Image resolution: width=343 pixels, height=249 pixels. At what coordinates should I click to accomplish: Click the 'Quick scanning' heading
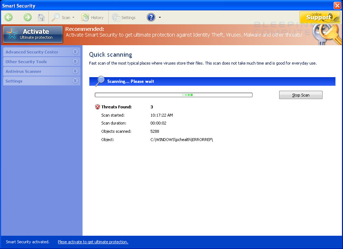(x=111, y=55)
